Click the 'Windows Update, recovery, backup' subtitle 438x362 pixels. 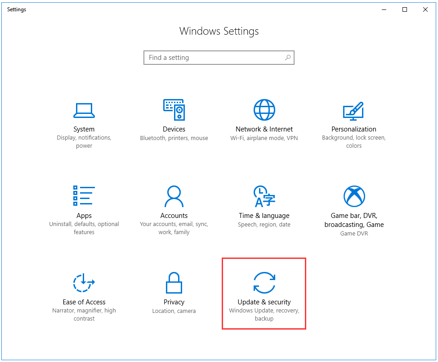click(264, 315)
